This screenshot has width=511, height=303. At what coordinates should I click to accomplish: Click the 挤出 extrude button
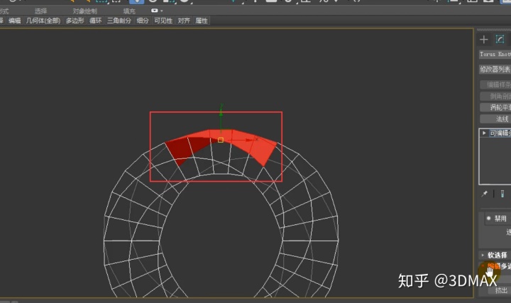501,290
